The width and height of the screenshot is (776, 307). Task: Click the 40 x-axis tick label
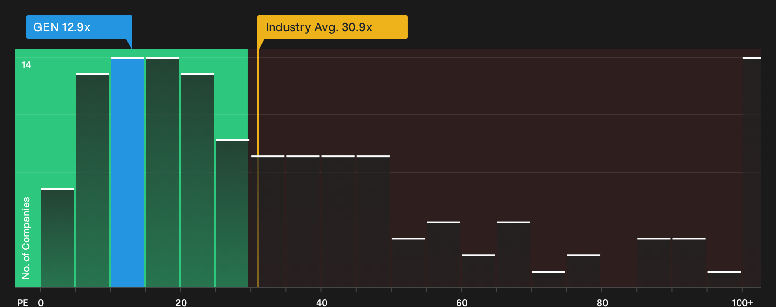322,302
